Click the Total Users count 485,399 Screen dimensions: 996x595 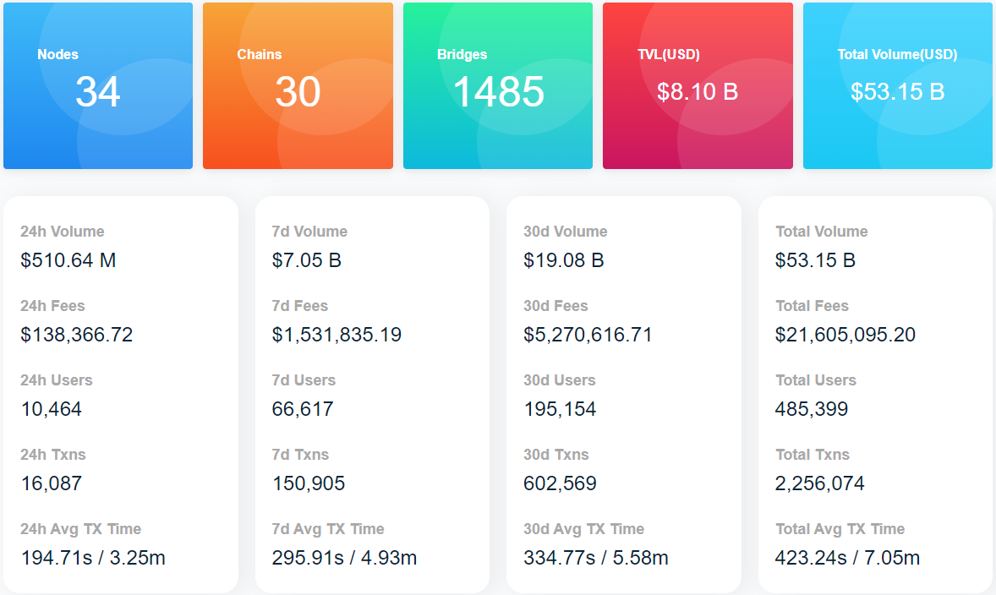(812, 409)
